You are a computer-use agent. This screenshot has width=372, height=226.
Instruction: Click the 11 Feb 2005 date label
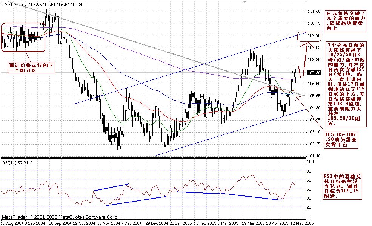pyautogui.click(x=205, y=223)
